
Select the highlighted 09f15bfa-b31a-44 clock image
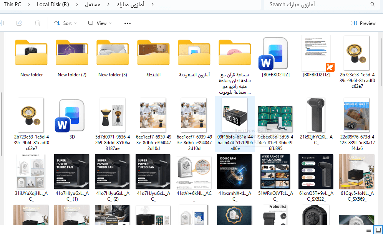[234, 115]
